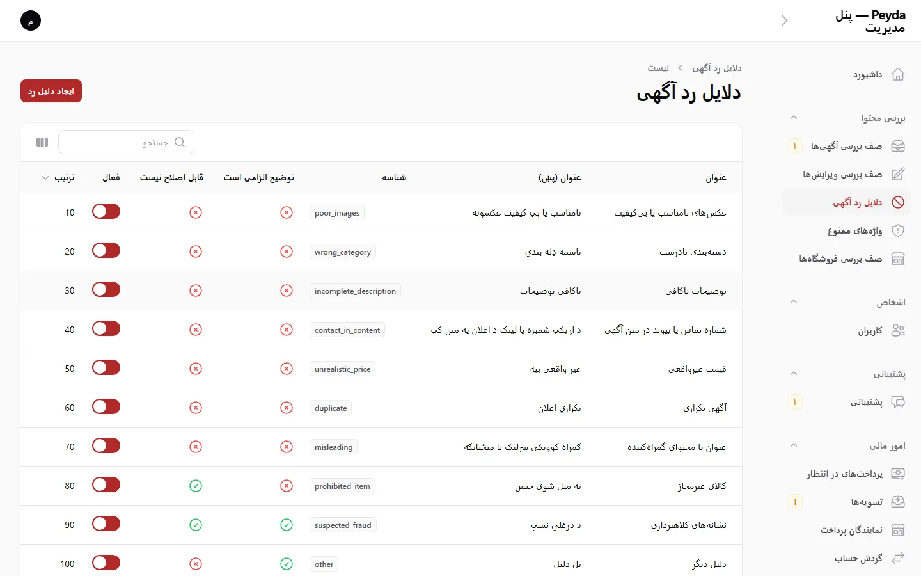Click the users icon beside کاربران
921x576 pixels.
click(x=898, y=331)
